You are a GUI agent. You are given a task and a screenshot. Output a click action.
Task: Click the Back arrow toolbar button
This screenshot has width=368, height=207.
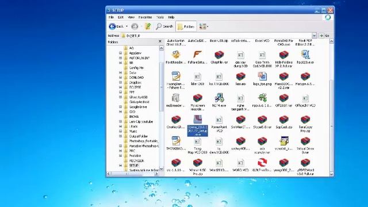(116, 26)
